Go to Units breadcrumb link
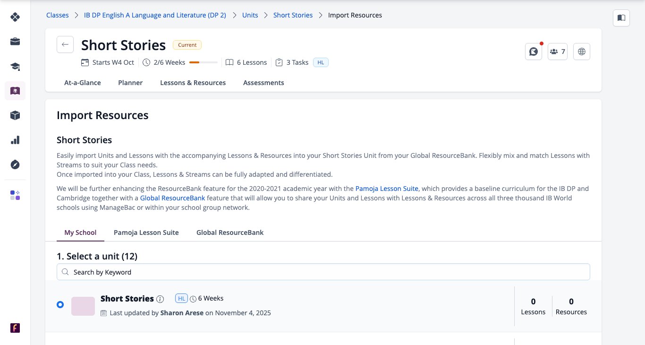Viewport: 645px width, 345px height. point(250,15)
